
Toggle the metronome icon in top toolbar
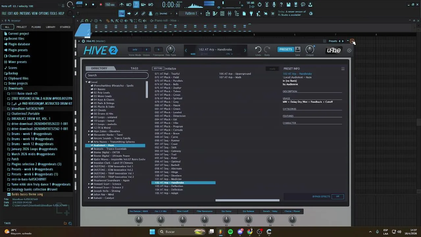(122, 5)
